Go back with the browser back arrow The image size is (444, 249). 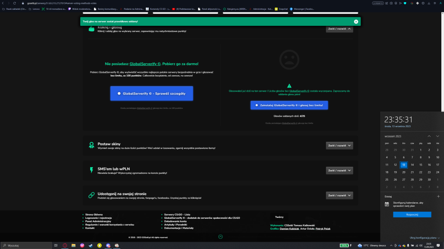point(3,3)
